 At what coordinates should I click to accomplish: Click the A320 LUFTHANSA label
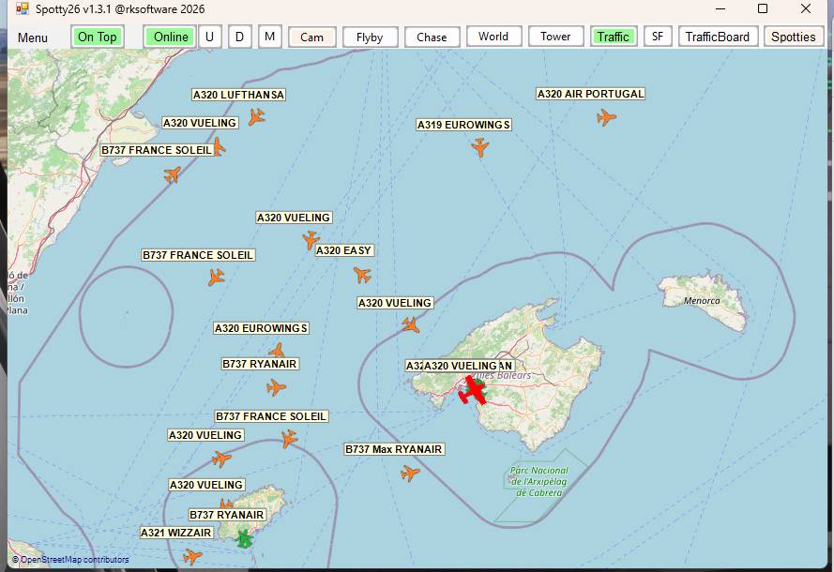(238, 95)
